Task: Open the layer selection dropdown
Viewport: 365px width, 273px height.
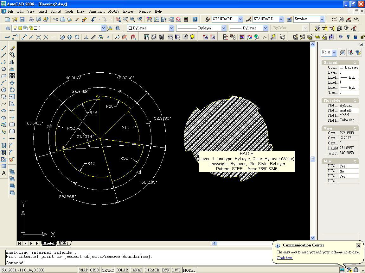Action: 103,28
